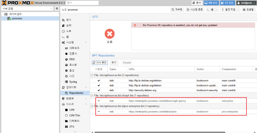This screenshot has height=133, width=257.
Task: Click the gear icon beside 서버 조회
Action: click(x=57, y=8)
